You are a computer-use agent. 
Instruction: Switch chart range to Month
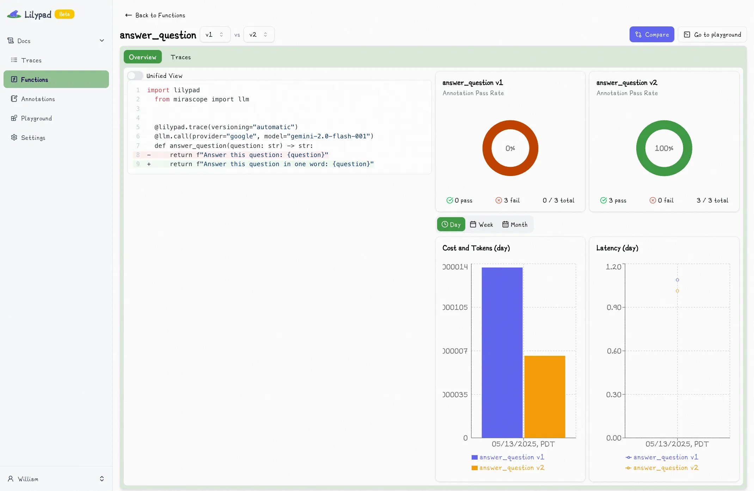click(515, 225)
